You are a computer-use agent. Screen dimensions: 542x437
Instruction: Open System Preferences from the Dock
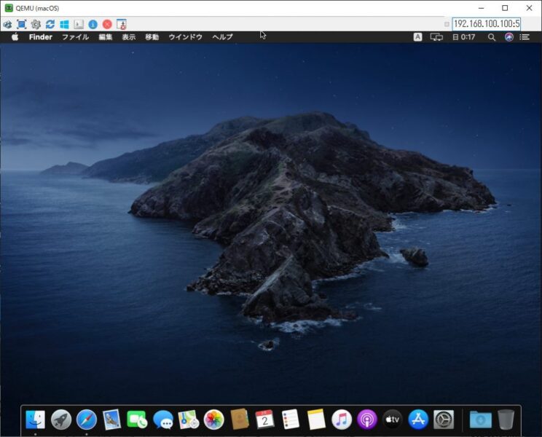pos(444,420)
